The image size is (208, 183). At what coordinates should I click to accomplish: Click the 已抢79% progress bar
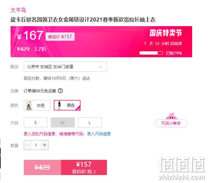point(151,53)
